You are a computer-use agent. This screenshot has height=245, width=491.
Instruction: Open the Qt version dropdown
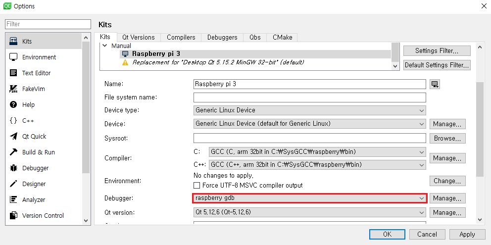coord(310,212)
